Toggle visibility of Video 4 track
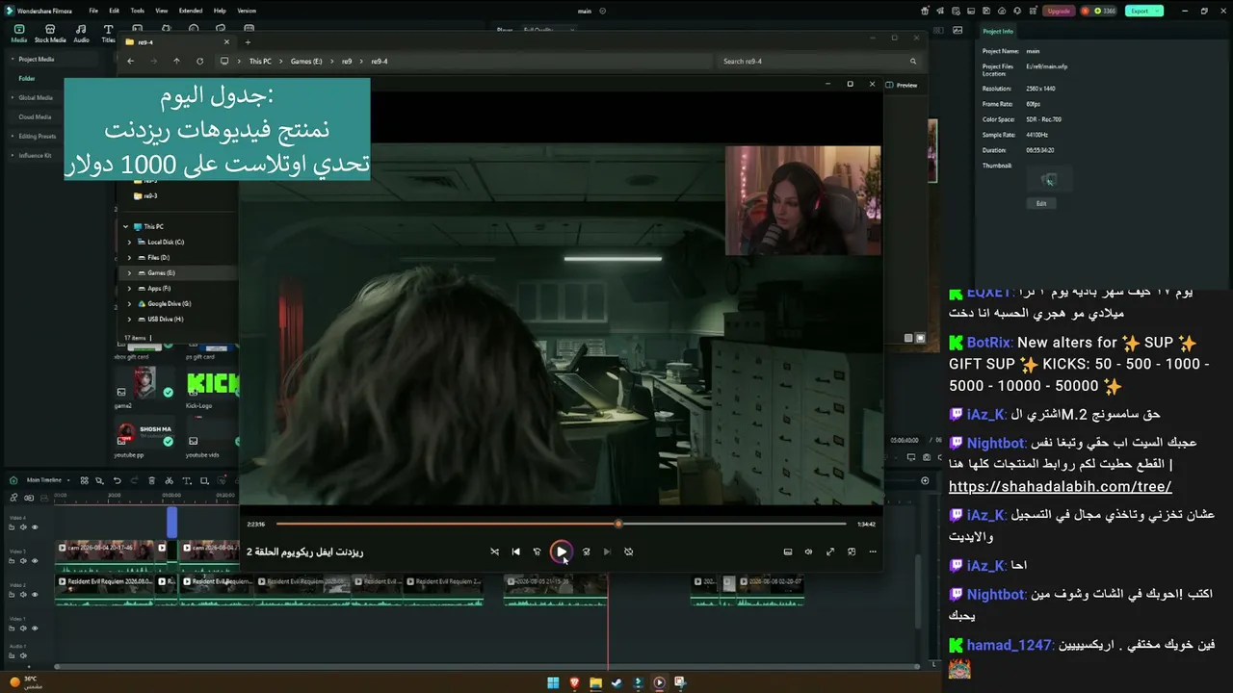 click(36, 527)
